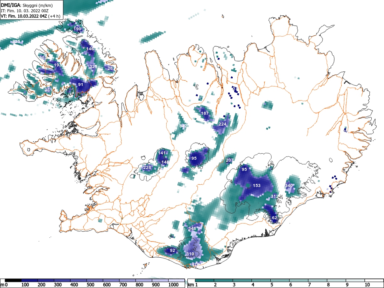384x288 pixels.
Task: Click the 325 visibility value
Action: [93, 66]
